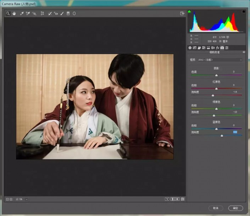Image resolution: width=250 pixels, height=216 pixels.
Task: Swap Before and After settings
Action: coord(172,199)
